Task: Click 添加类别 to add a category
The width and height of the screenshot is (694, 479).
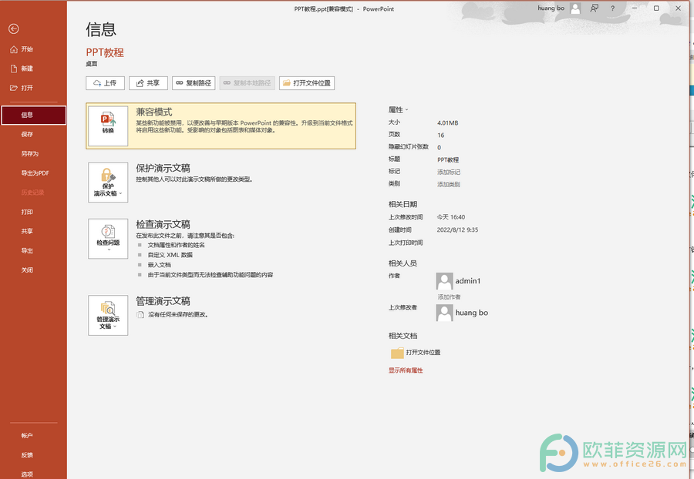Action: 449,184
